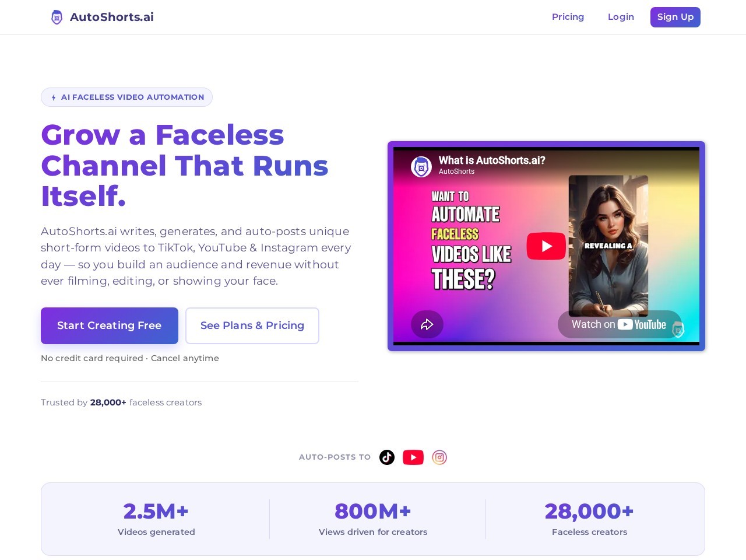Click the Sign Up button
This screenshot has width=746, height=560.
pyautogui.click(x=675, y=17)
